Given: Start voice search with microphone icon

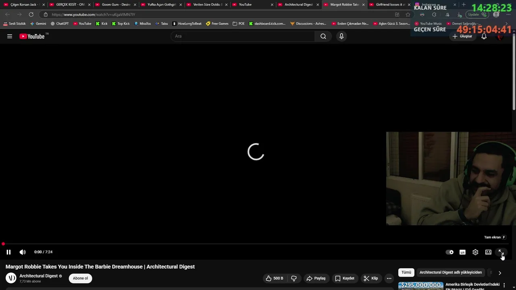Looking at the screenshot, I should tap(341, 36).
